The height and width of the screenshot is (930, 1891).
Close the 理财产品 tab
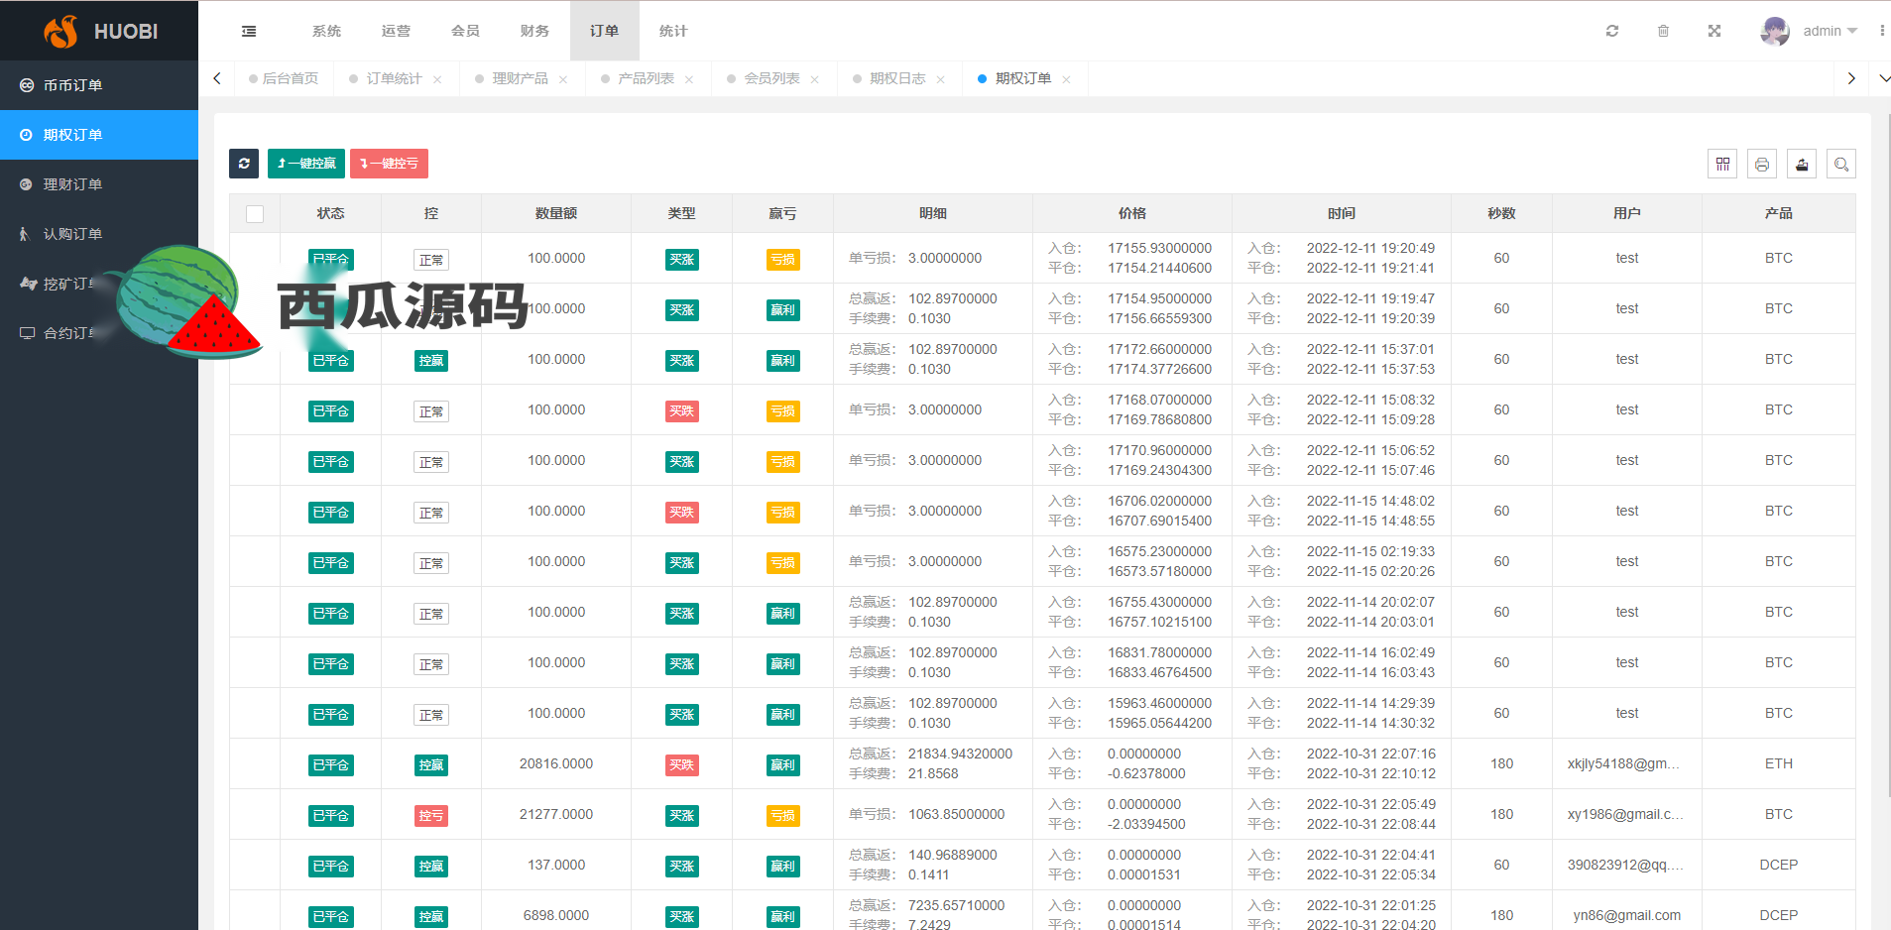[563, 79]
